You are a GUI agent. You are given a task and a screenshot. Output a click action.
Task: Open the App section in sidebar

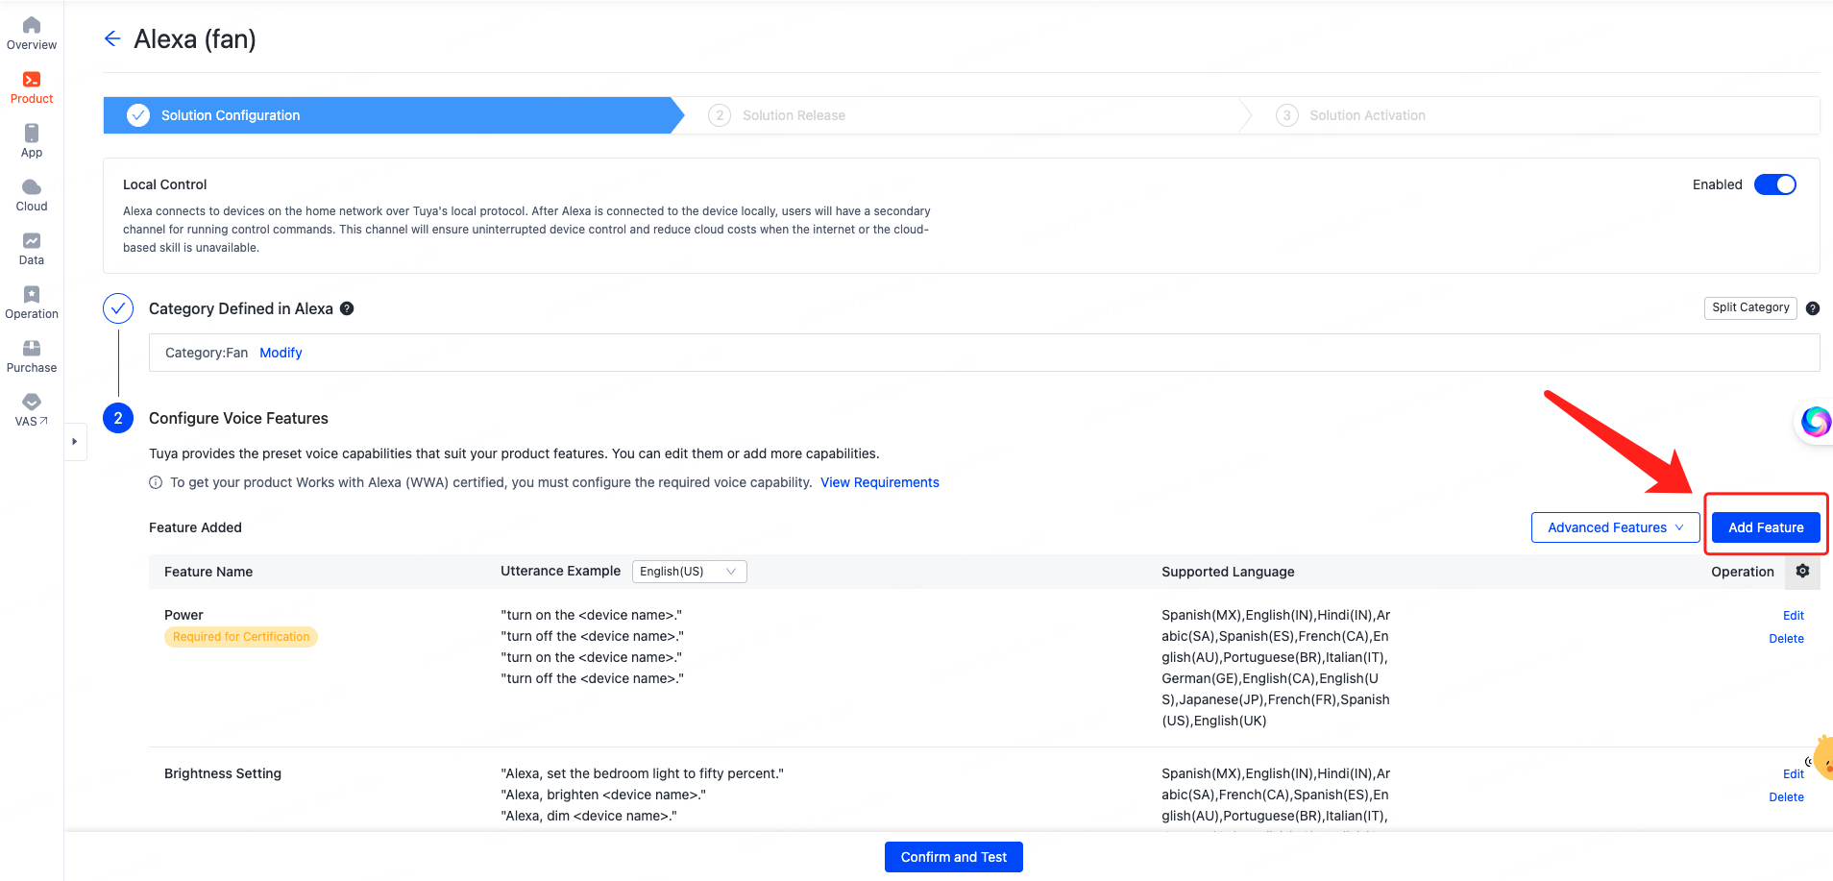32,141
